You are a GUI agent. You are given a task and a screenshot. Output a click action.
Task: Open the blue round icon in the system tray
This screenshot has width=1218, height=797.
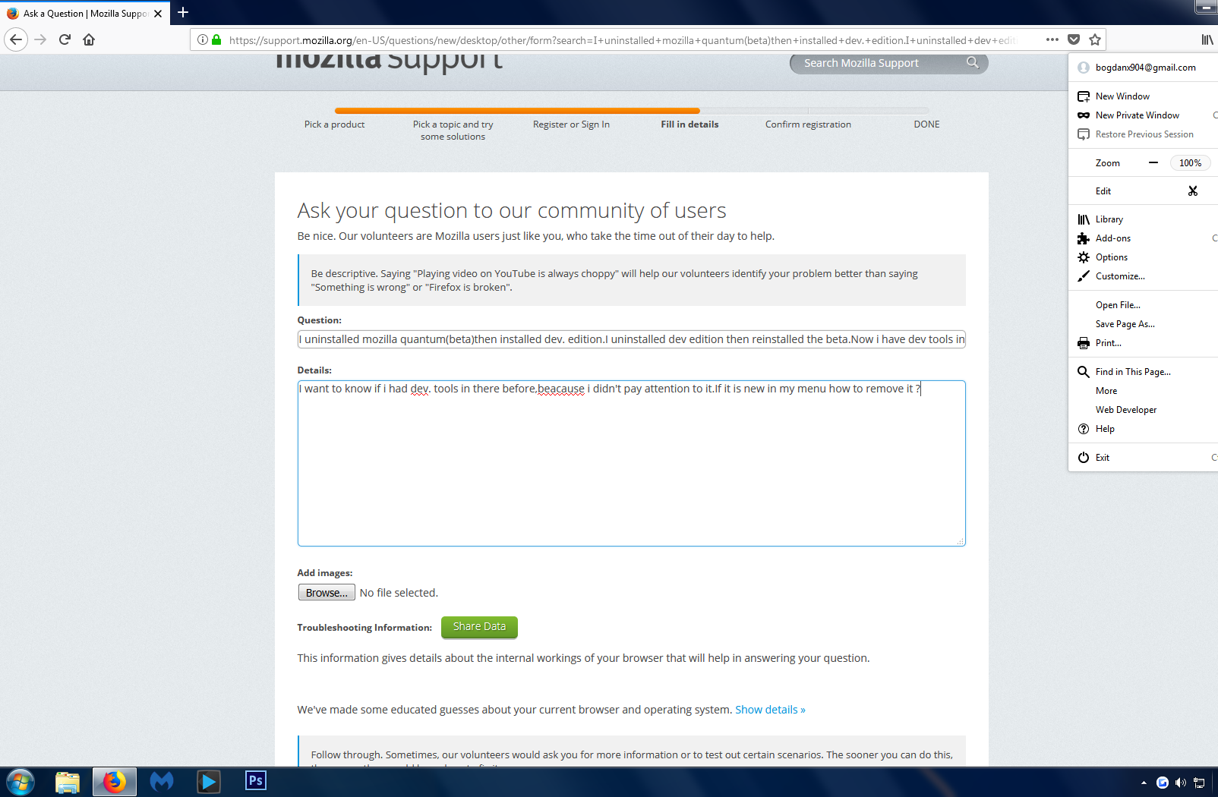1162,783
